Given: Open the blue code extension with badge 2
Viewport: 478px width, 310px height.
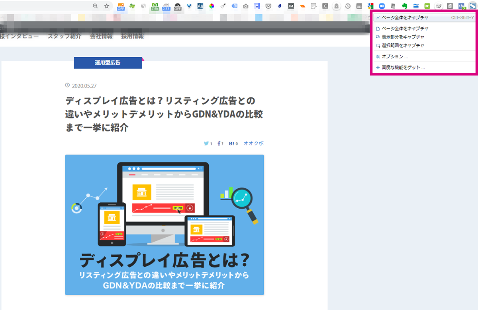Looking at the screenshot, I should click(462, 6).
